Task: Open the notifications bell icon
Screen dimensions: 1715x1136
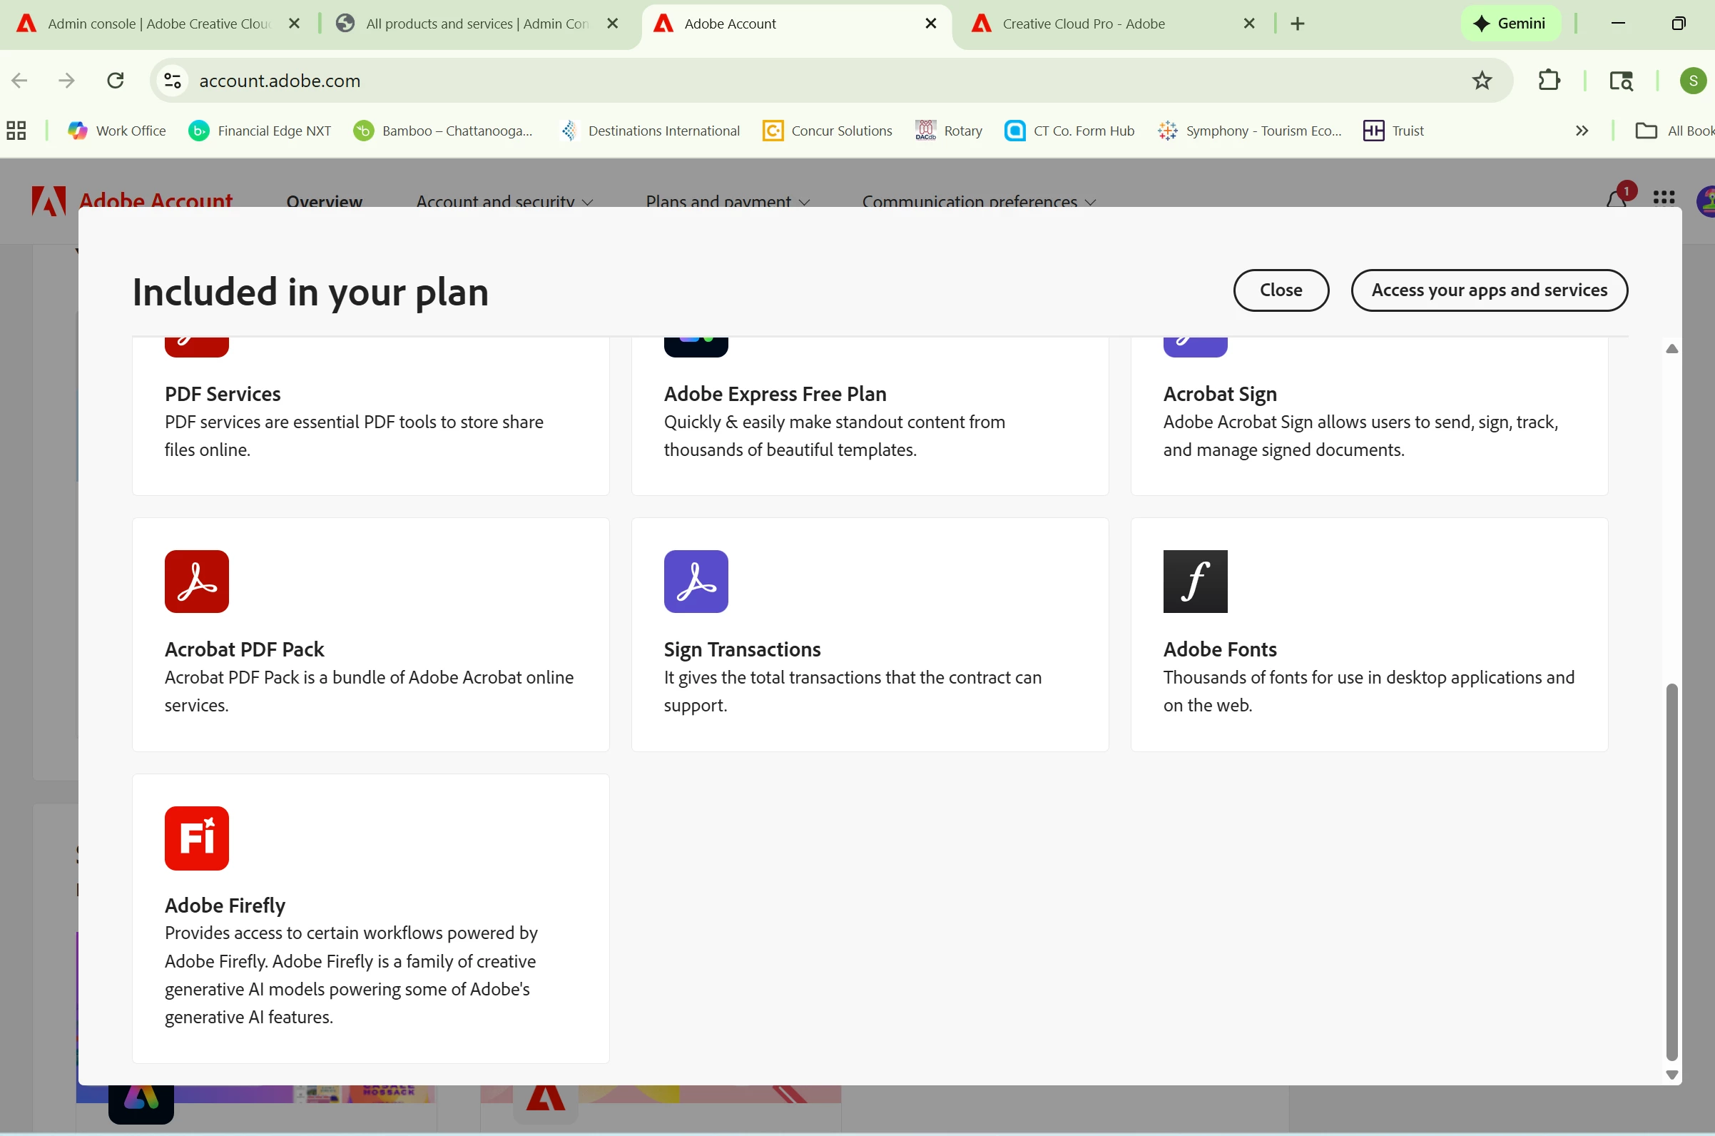Action: pyautogui.click(x=1616, y=198)
